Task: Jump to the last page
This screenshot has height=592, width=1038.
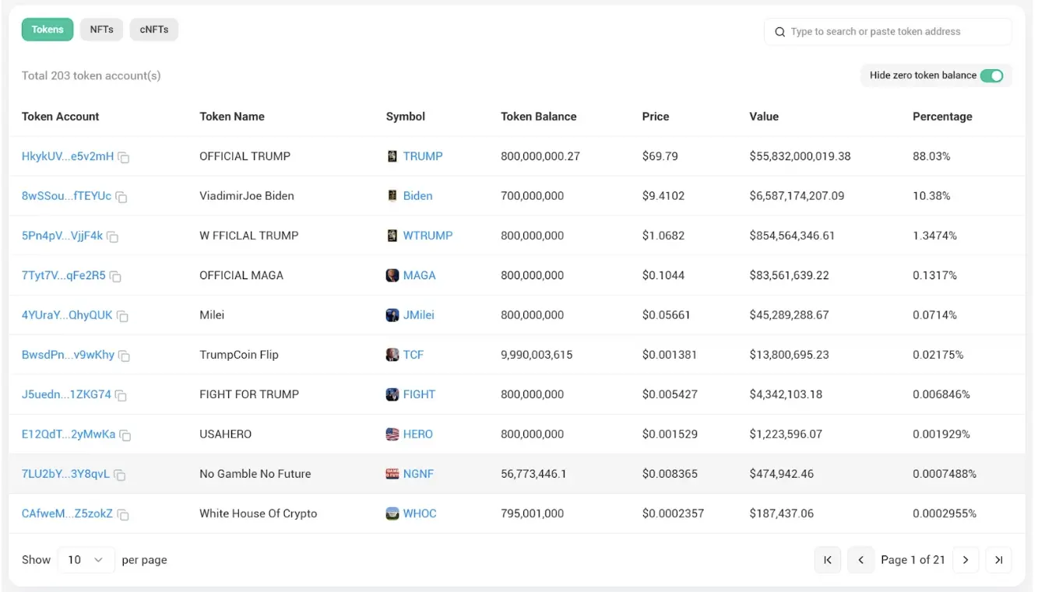Action: [999, 560]
